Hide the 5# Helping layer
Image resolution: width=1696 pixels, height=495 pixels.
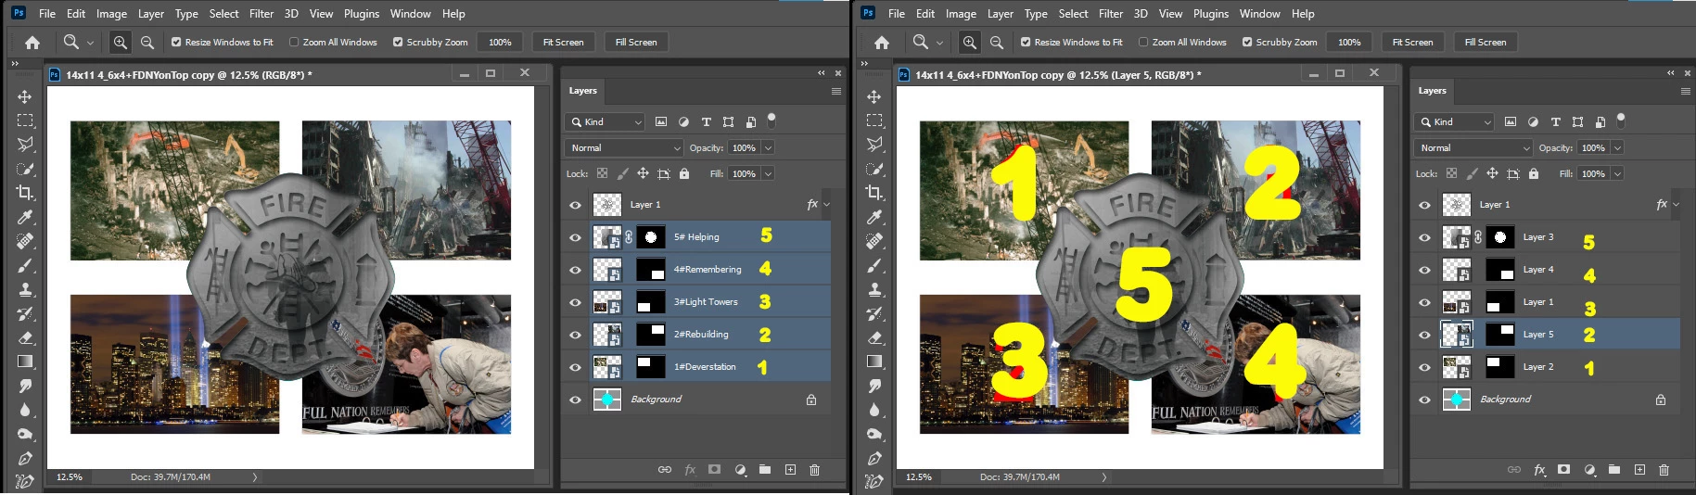(x=575, y=237)
